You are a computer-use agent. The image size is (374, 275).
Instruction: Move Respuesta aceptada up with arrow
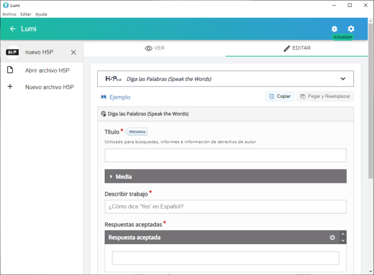coord(343,234)
